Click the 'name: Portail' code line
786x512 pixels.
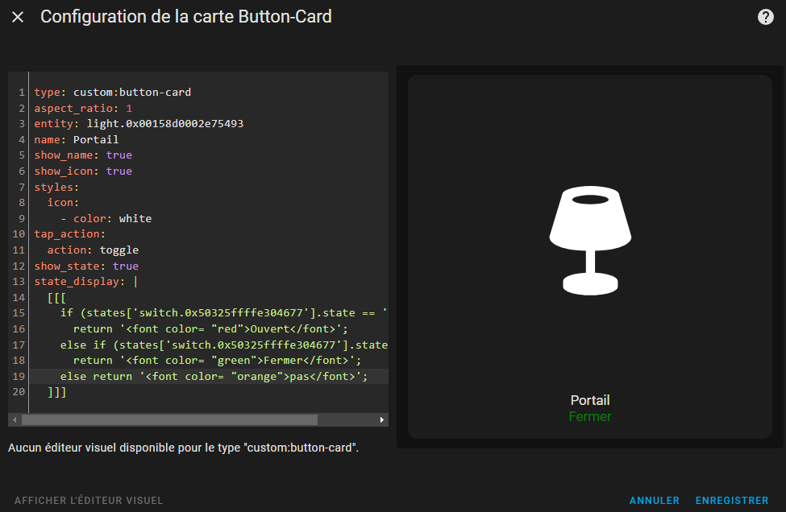[x=77, y=139]
